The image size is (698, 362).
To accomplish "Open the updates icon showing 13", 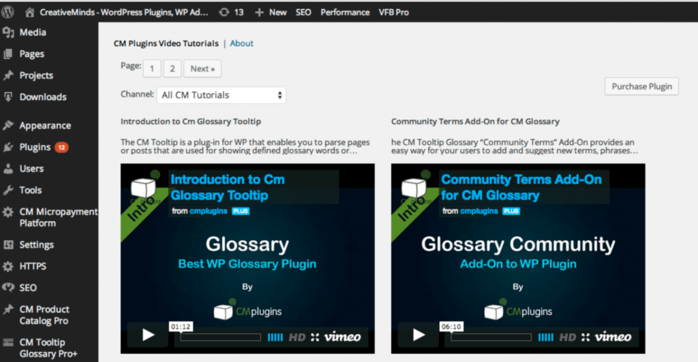I will tap(224, 12).
